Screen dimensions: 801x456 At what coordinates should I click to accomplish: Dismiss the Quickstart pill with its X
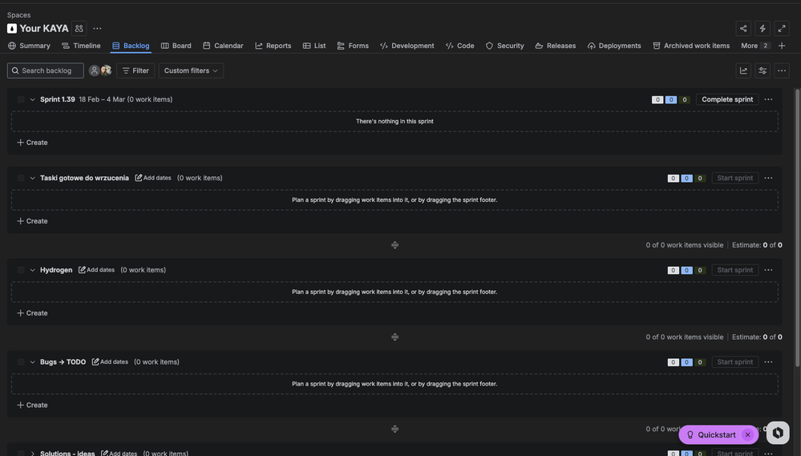[747, 435]
